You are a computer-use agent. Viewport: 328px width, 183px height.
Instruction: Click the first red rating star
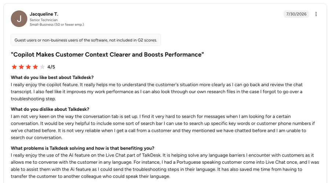14,67
